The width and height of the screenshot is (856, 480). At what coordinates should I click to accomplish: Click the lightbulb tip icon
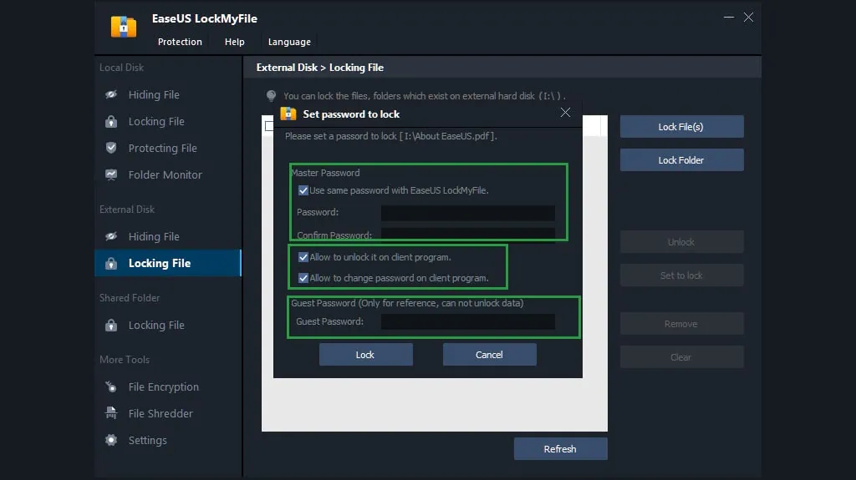pyautogui.click(x=272, y=95)
